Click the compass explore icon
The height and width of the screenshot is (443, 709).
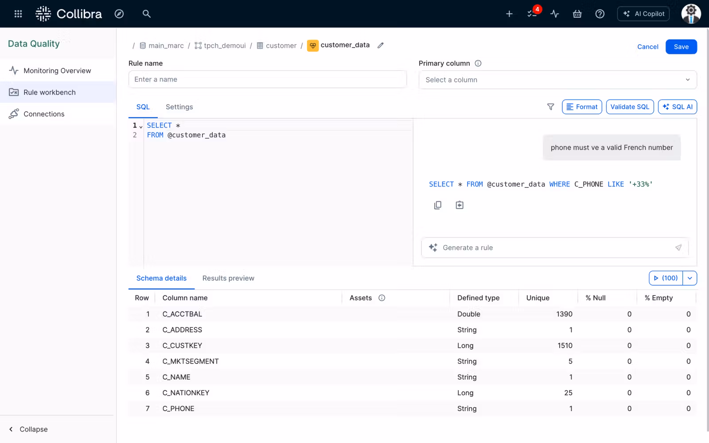[x=119, y=14]
